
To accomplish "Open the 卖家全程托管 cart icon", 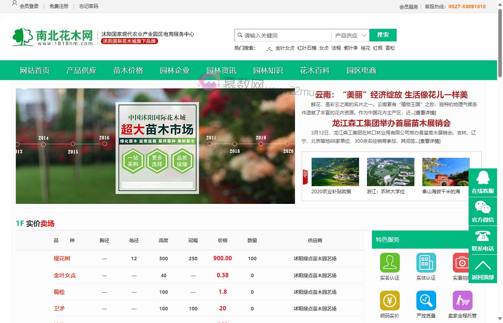I will [462, 301].
